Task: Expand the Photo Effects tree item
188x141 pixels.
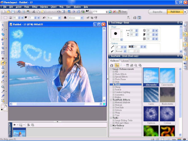Action: pos(113,74)
